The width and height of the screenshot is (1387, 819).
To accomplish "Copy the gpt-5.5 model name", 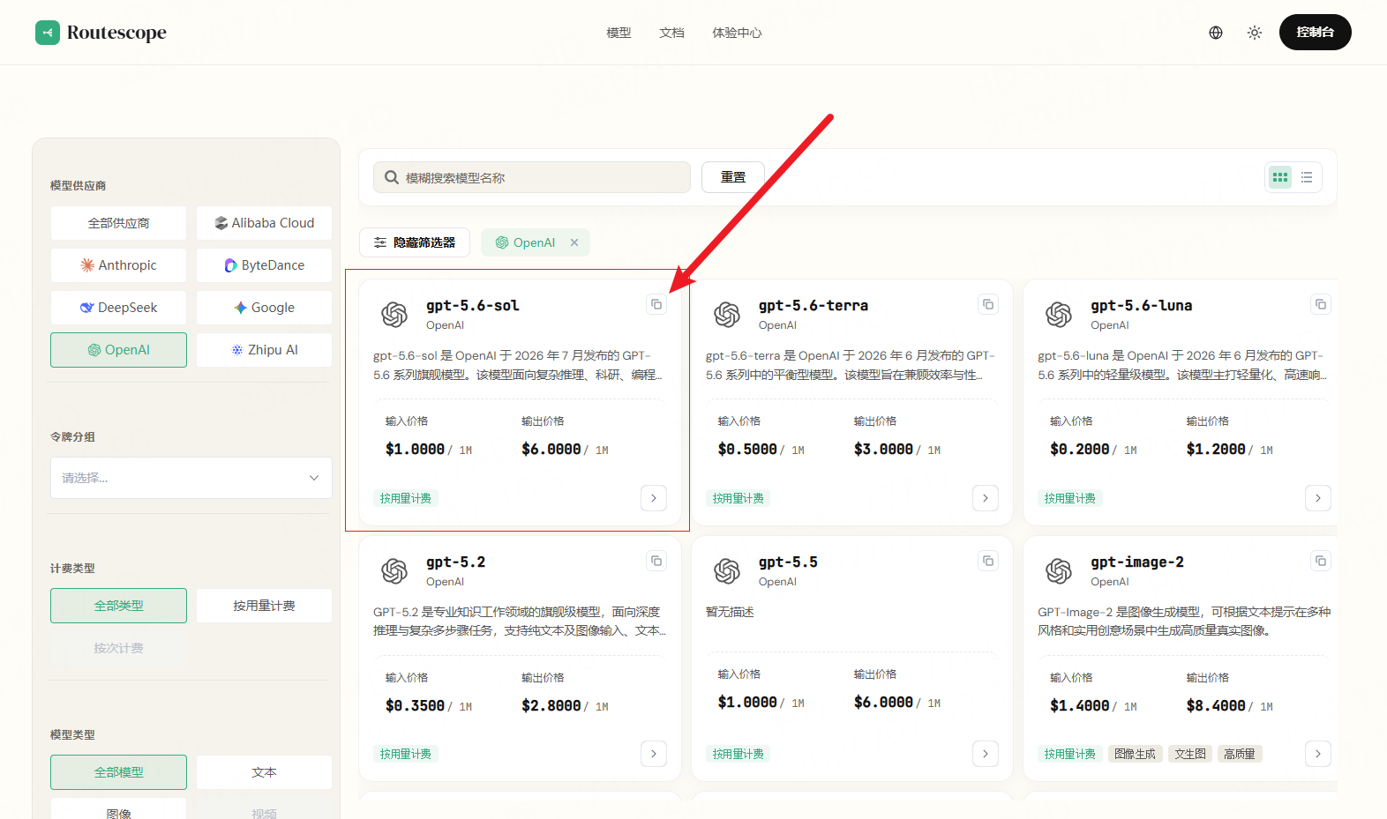I will tap(988, 561).
